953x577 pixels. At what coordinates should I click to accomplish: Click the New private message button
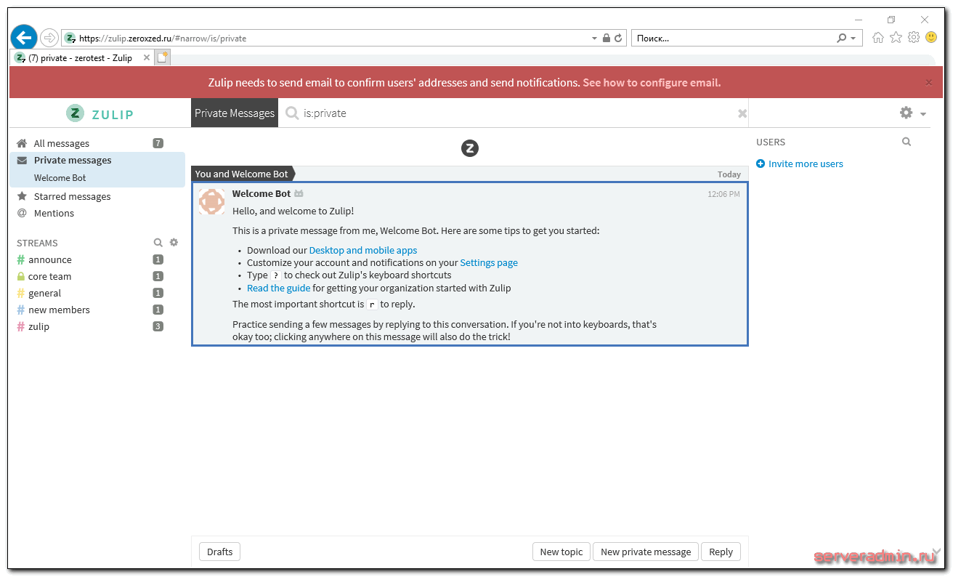coord(646,552)
